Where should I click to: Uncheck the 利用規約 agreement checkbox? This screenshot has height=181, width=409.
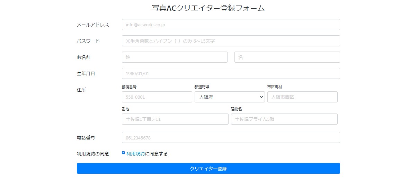click(123, 153)
